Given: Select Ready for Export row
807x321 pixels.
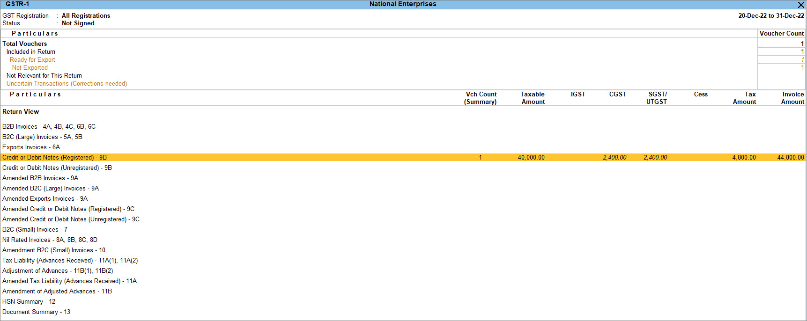Looking at the screenshot, I should 32,60.
